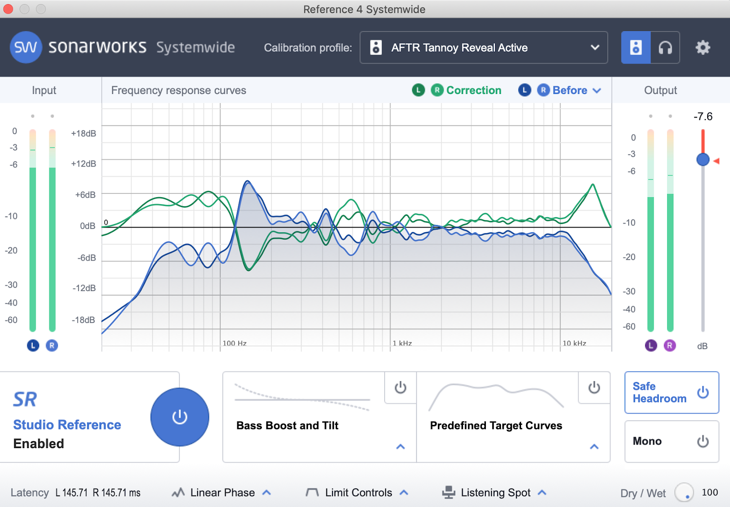Toggle blue L Before curve
This screenshot has width=730, height=507.
coord(525,90)
